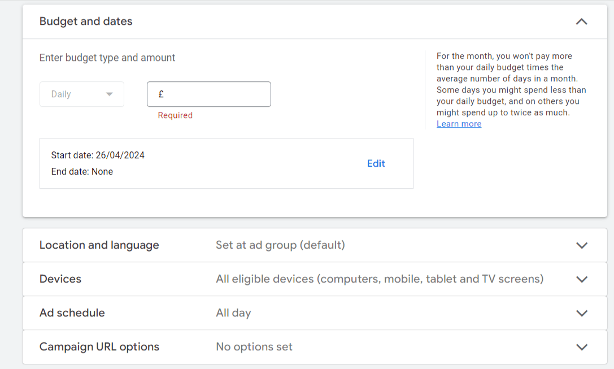The width and height of the screenshot is (614, 369).
Task: Click Edit to change campaign dates
Action: [x=376, y=163]
